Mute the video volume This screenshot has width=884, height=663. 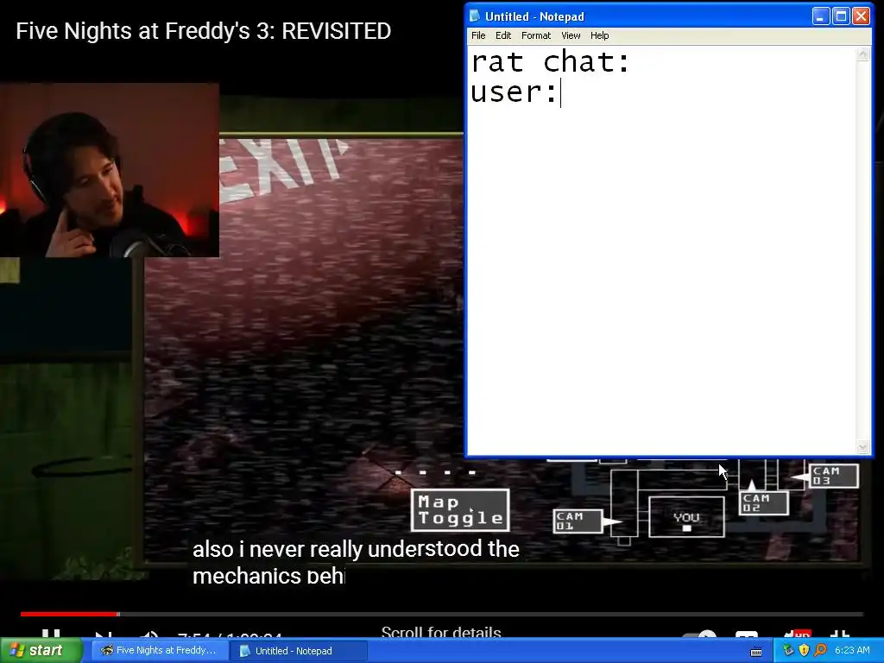[x=148, y=634]
